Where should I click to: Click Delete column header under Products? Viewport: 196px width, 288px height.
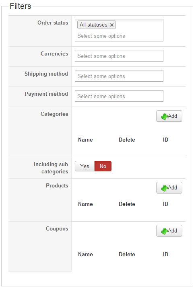(x=127, y=204)
